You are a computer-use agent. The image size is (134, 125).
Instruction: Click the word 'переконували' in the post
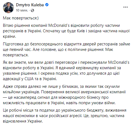click(94, 63)
